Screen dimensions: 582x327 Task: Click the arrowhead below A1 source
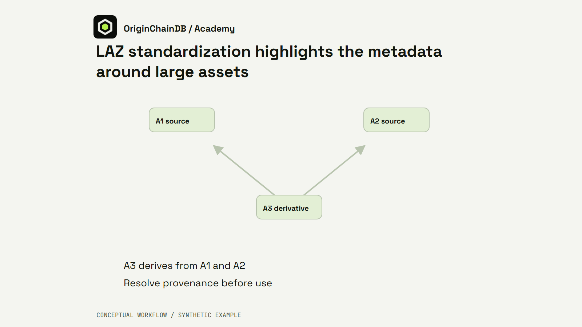(x=218, y=149)
